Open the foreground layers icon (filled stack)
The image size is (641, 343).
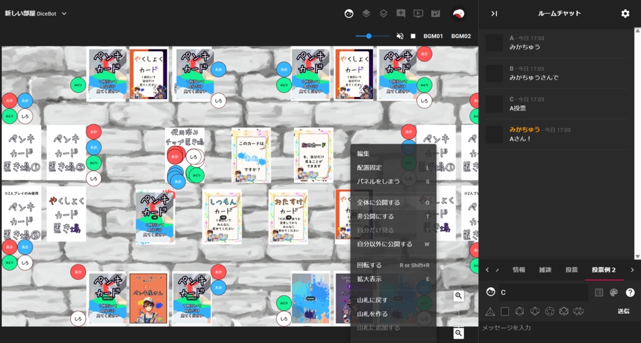pos(366,14)
